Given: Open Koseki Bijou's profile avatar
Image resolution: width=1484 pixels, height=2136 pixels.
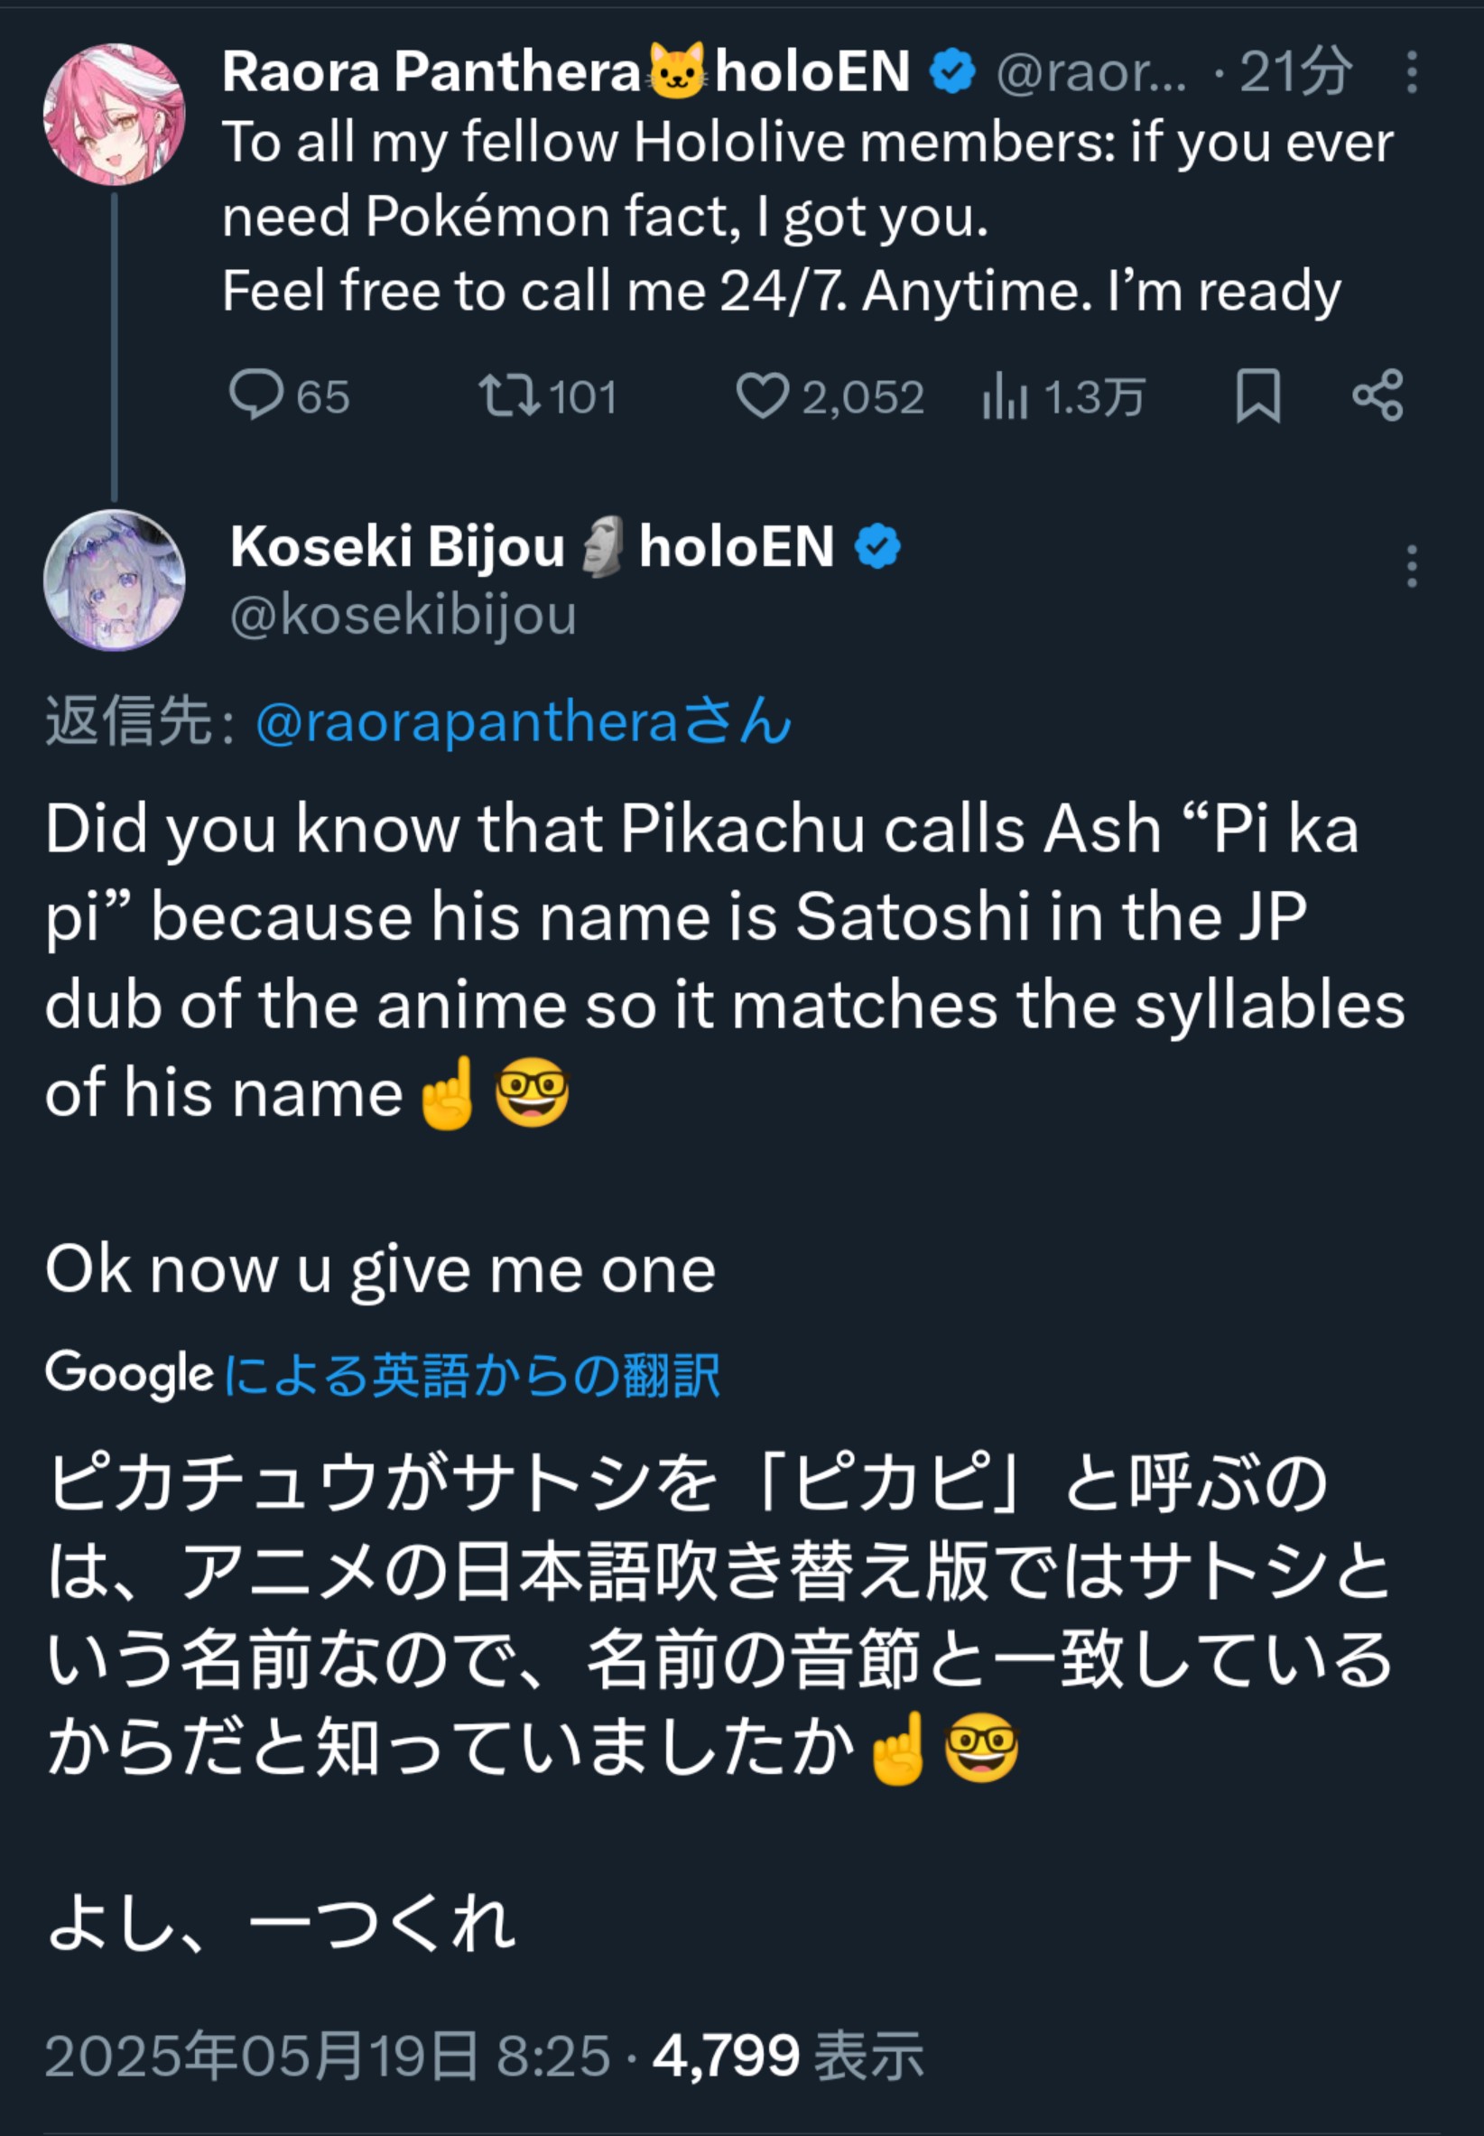Looking at the screenshot, I should click(115, 580).
